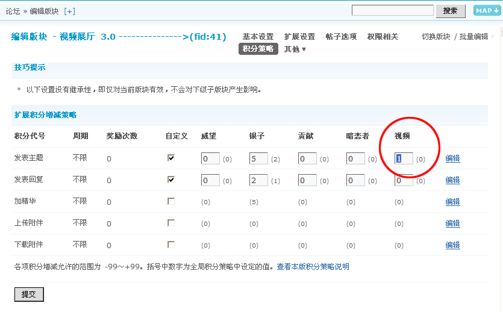Focus 贡献 field for 发表回复
This screenshot has width=503, height=312.
[307, 180]
